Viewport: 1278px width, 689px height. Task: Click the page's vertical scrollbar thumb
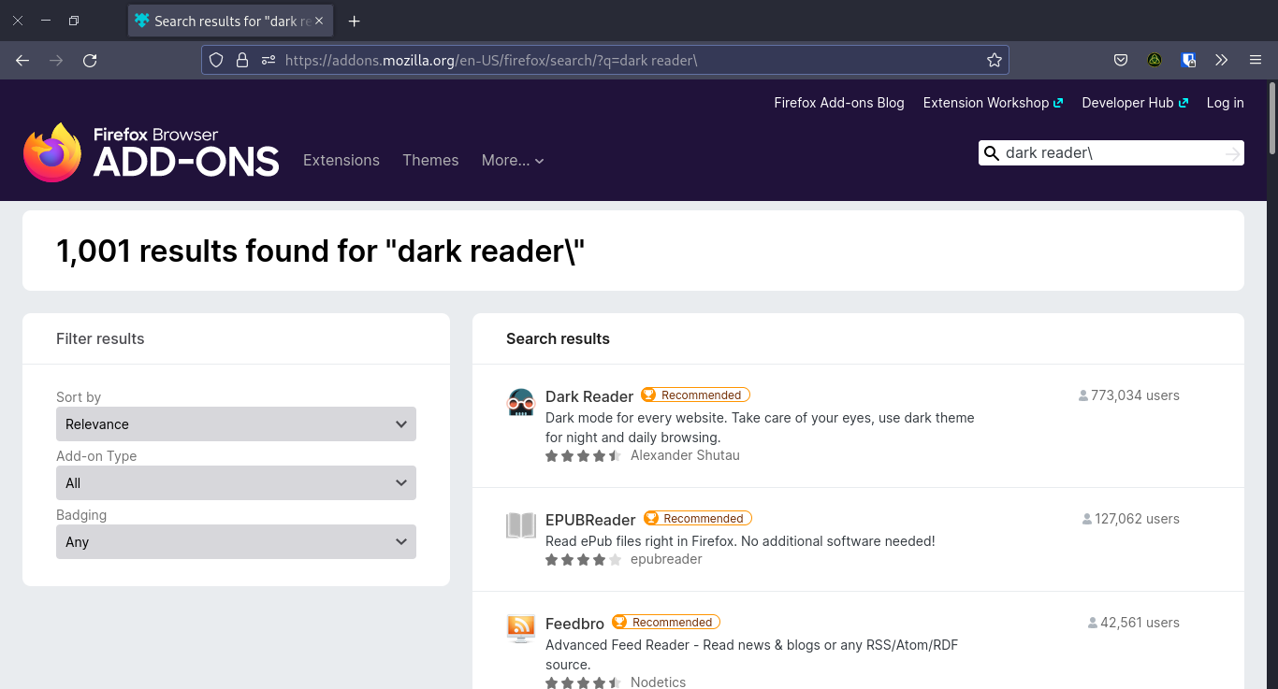(x=1271, y=118)
